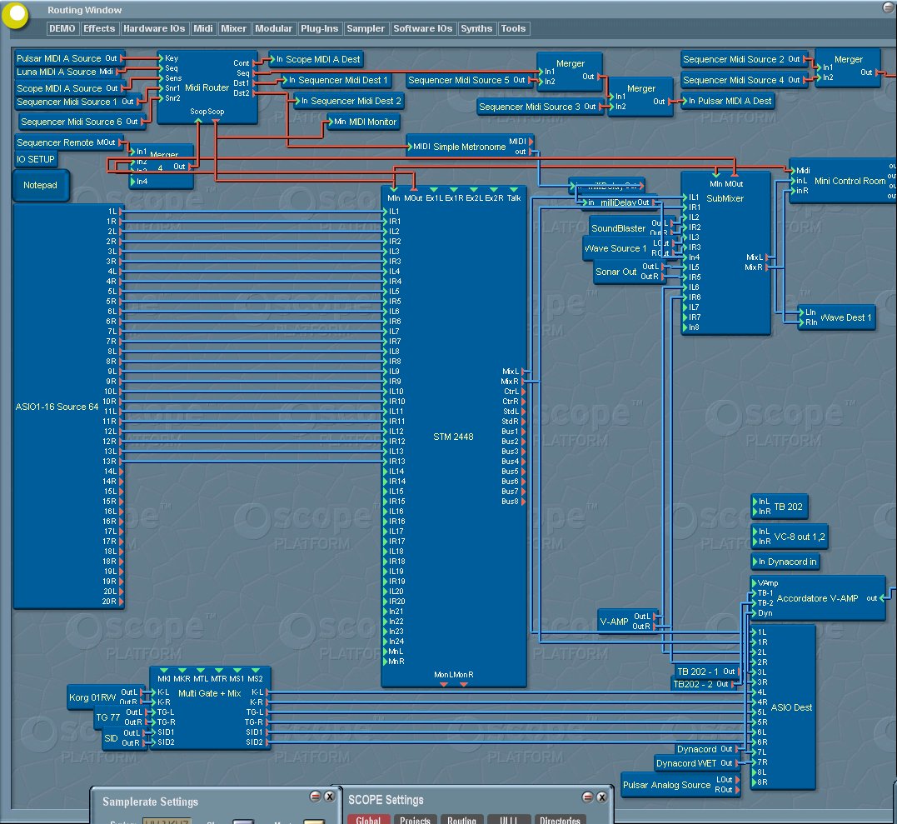Viewport: 897px width, 824px height.
Task: Select the Luna MIDI A Source module
Action: (65, 72)
